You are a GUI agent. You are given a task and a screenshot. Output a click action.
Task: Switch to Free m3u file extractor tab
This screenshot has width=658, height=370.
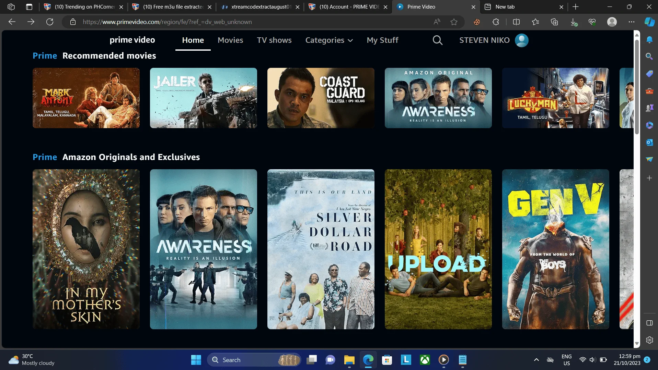tap(172, 7)
